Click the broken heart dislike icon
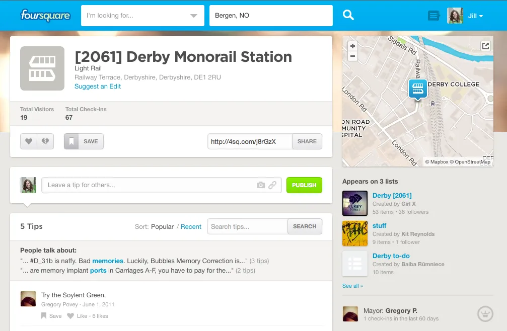Image resolution: width=507 pixels, height=331 pixels. pos(45,141)
